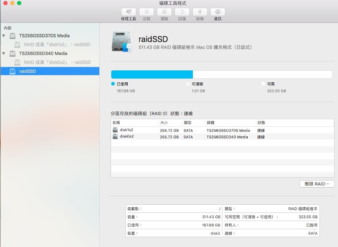Click the 狀態 column header
This screenshot has width=338, height=247.
coord(295,123)
